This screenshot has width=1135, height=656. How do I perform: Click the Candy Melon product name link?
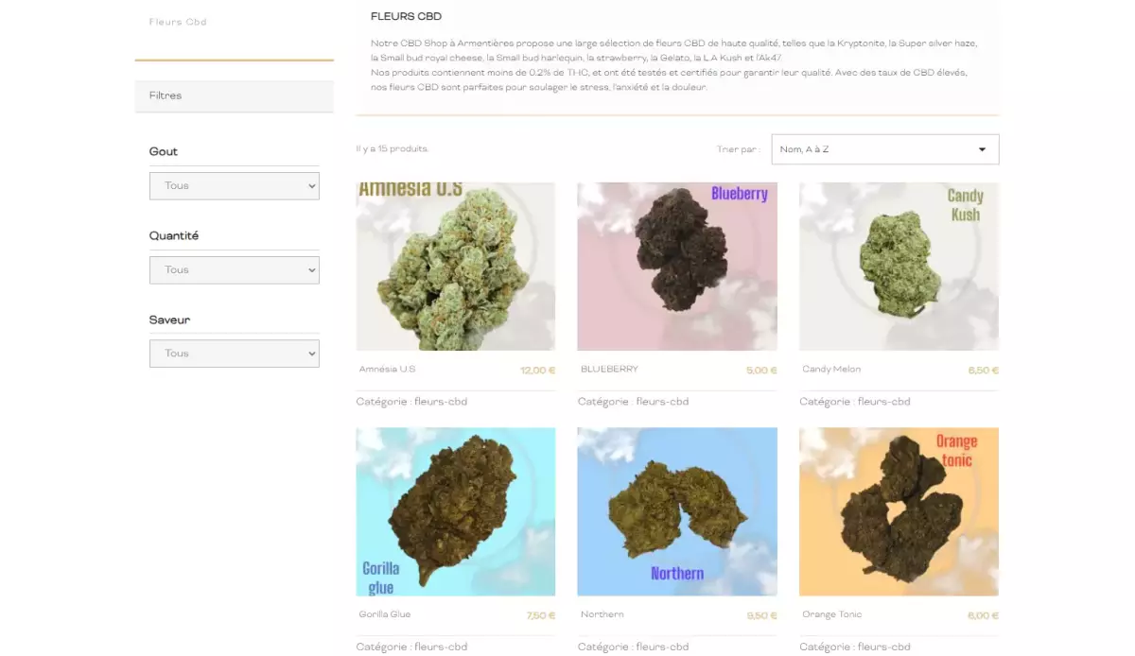(x=831, y=369)
